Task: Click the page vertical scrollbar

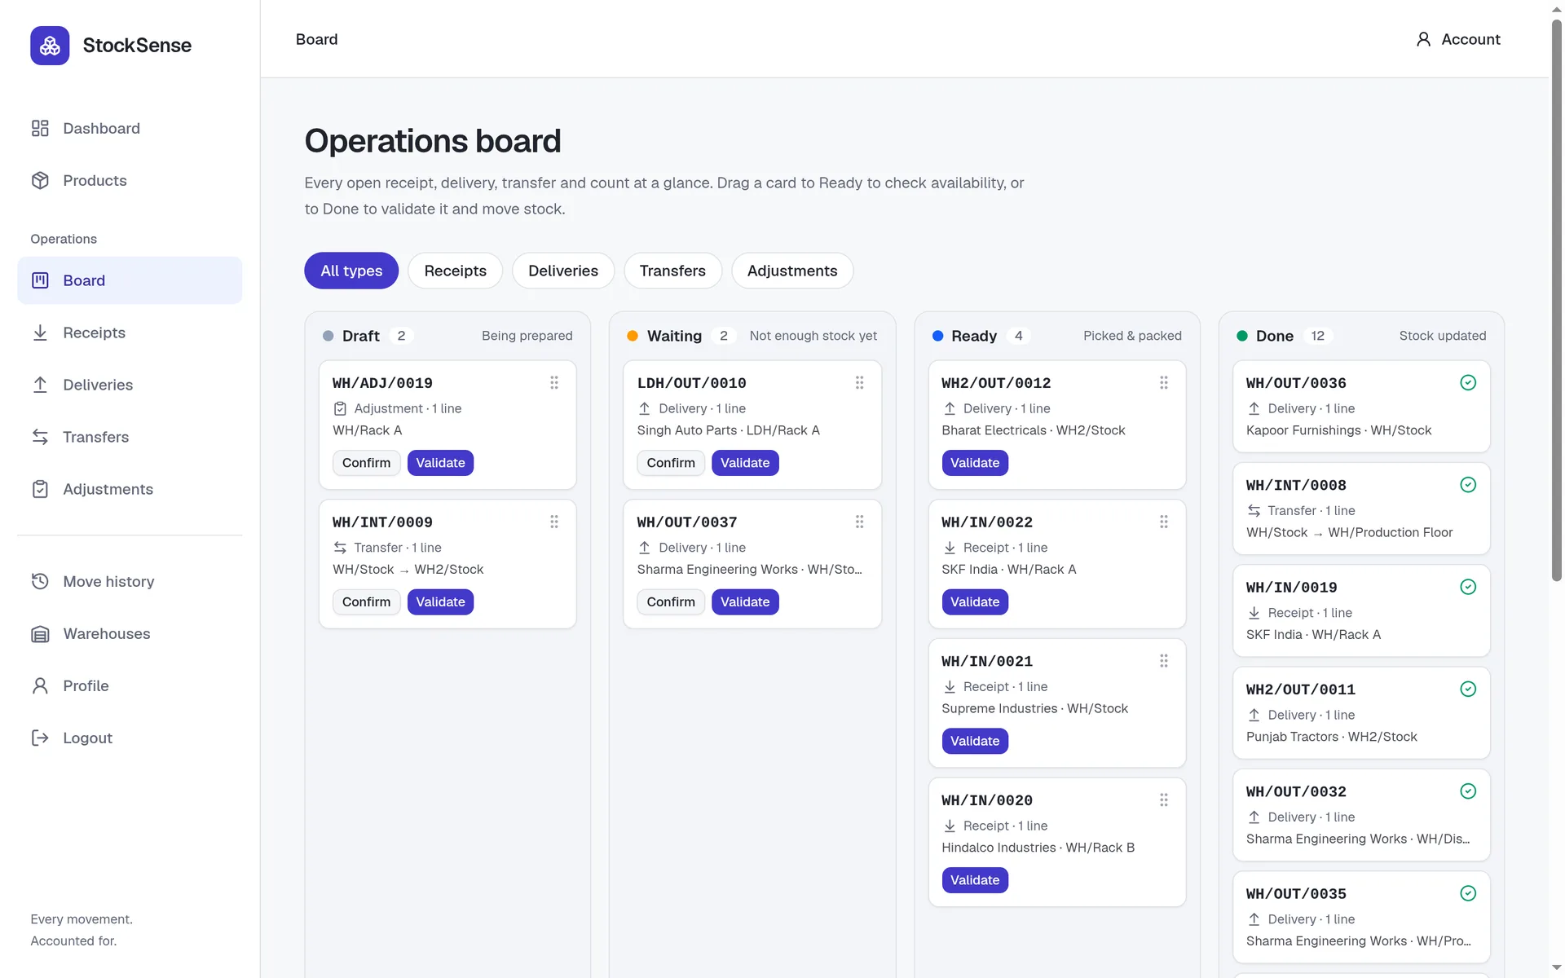Action: pyautogui.click(x=1556, y=300)
